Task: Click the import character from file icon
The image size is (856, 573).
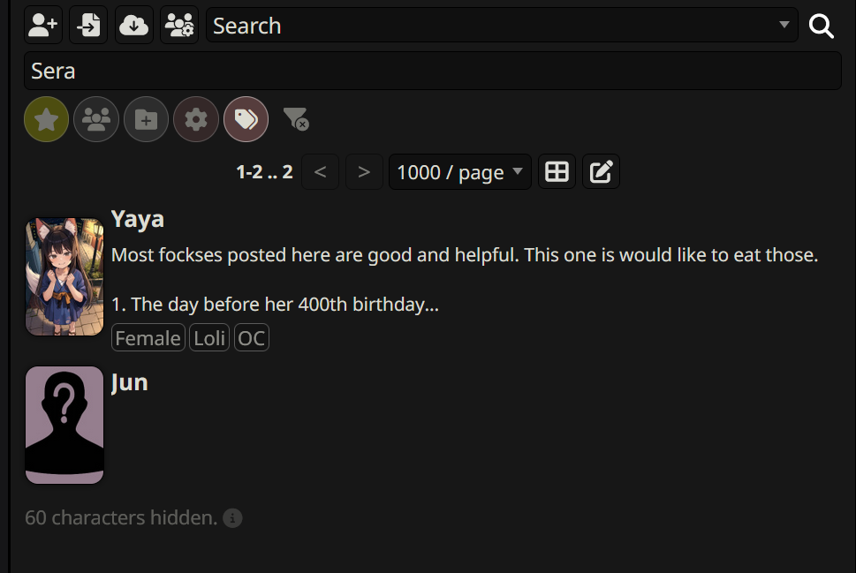Action: tap(88, 25)
